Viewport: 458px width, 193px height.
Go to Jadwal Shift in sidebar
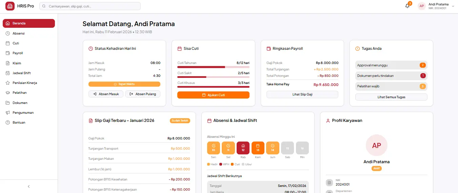click(x=22, y=73)
